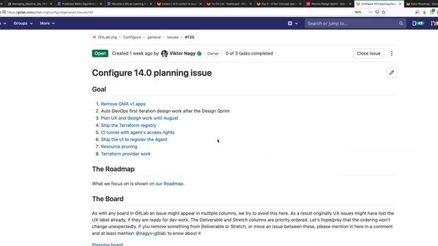The height and width of the screenshot is (246, 438).
Task: Open Plan UX and design work until August
Action: click(x=140, y=118)
